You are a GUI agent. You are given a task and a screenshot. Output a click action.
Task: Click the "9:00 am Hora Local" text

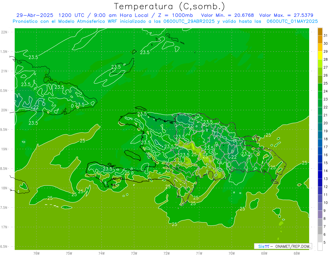(x=122, y=15)
